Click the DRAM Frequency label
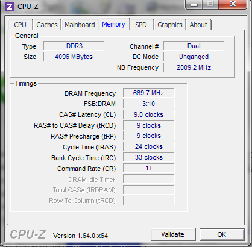This screenshot has height=247, width=252. tap(90, 93)
